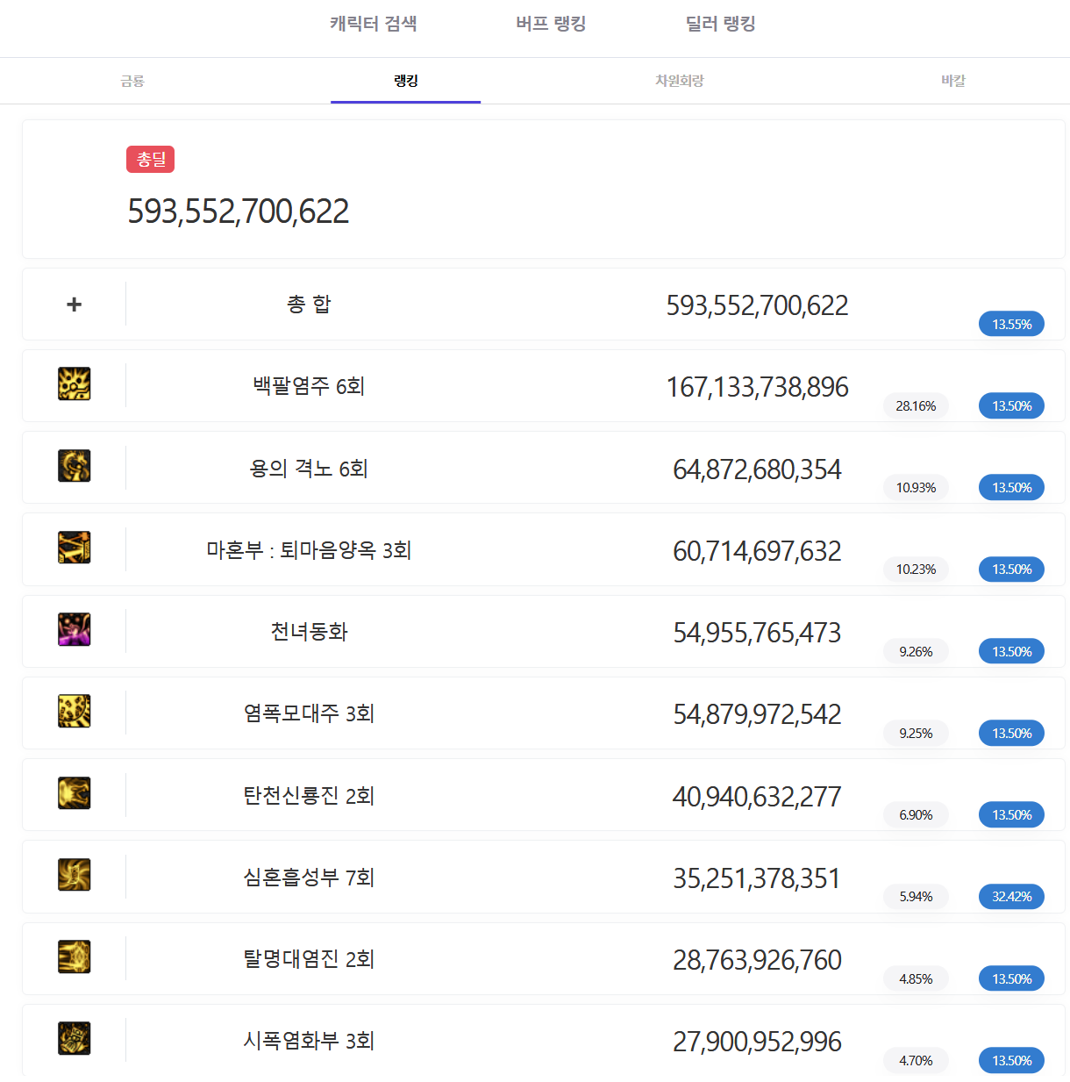Click the 28.16% share badge for 백팔염주
The height and width of the screenshot is (1082, 1070).
click(x=916, y=405)
